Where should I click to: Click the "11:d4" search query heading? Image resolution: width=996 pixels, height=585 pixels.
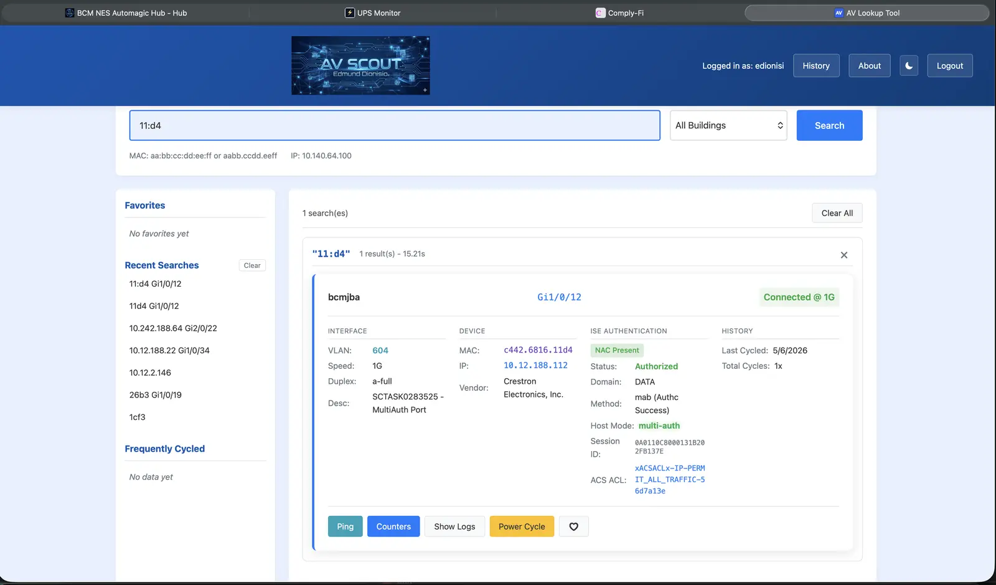[x=331, y=254]
